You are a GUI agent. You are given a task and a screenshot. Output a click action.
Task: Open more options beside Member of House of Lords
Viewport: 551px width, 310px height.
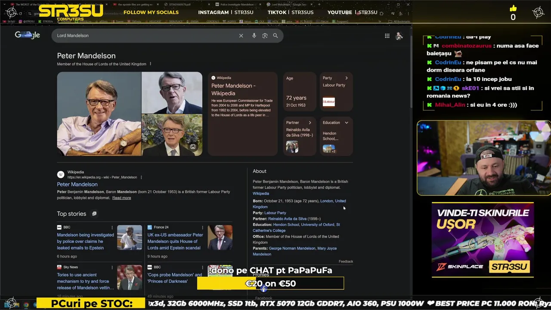pyautogui.click(x=150, y=64)
